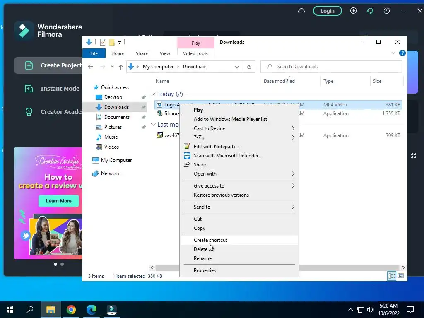Open File Explorer from taskbar
Screen dimensions: 424x318
pyautogui.click(x=51, y=310)
